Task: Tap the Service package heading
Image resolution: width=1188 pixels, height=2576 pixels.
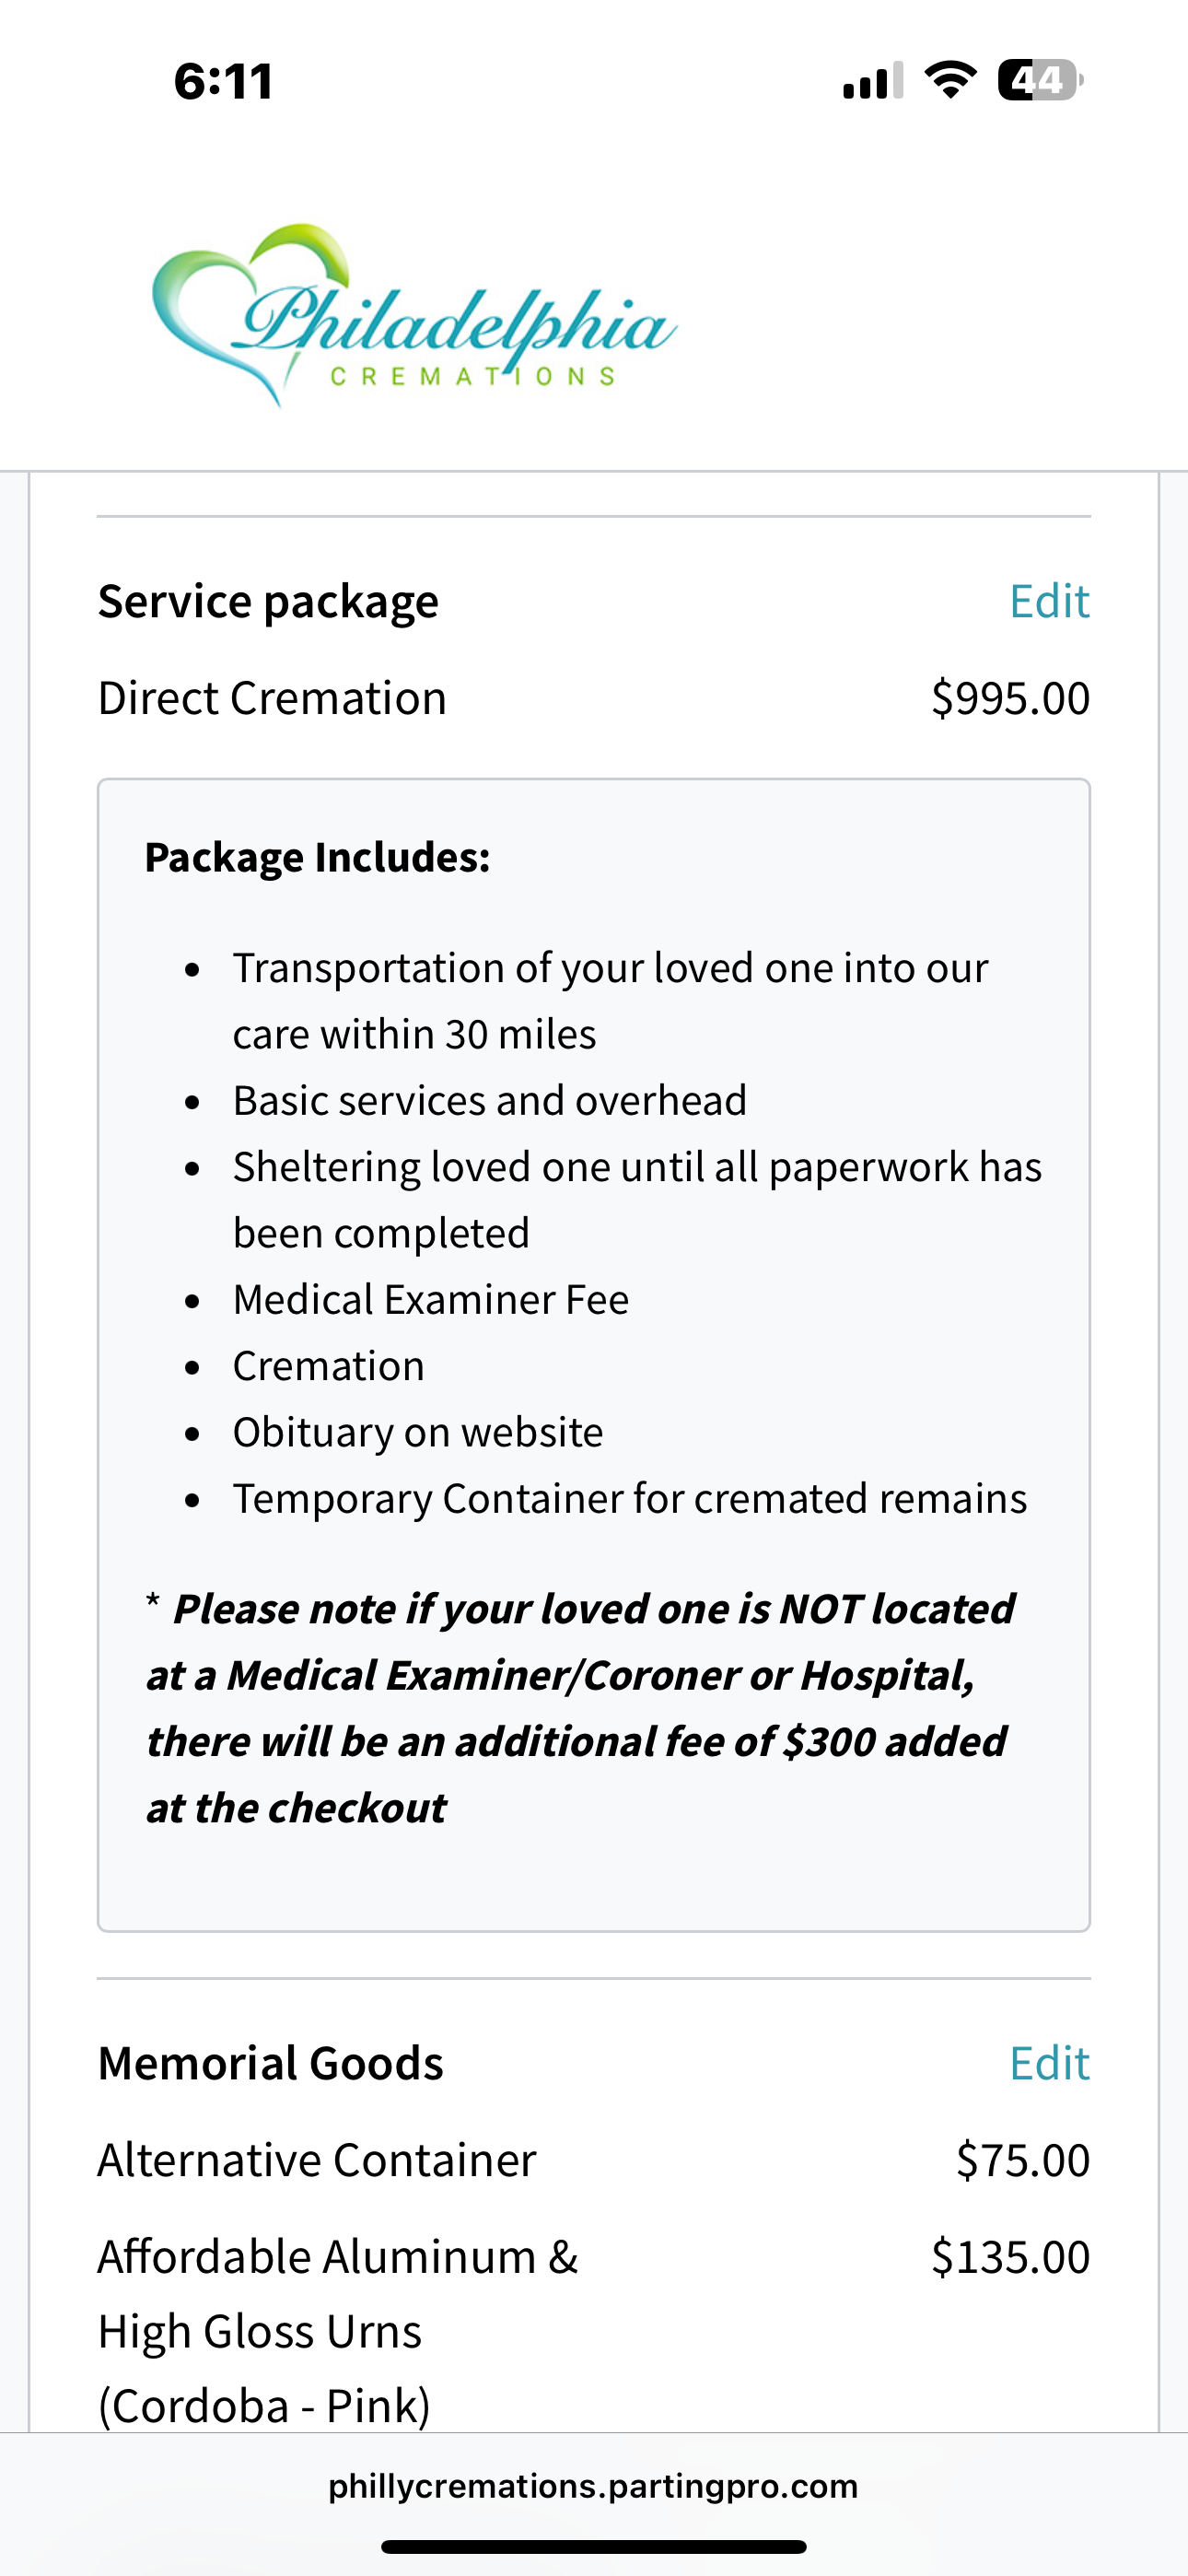Action: pyautogui.click(x=268, y=602)
